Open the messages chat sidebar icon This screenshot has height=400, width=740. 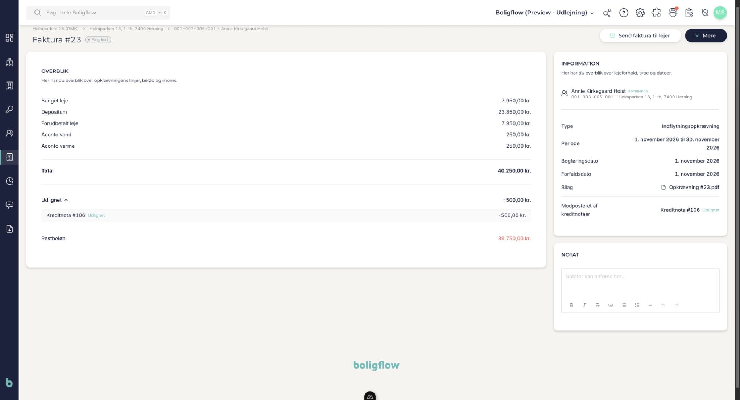point(9,205)
